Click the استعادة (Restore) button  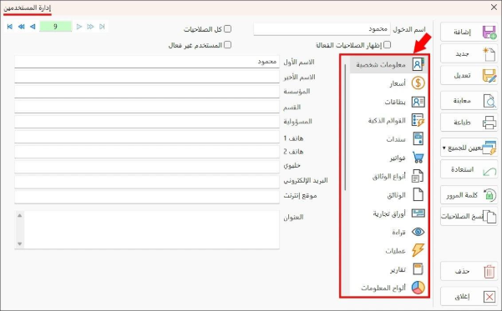pyautogui.click(x=469, y=169)
